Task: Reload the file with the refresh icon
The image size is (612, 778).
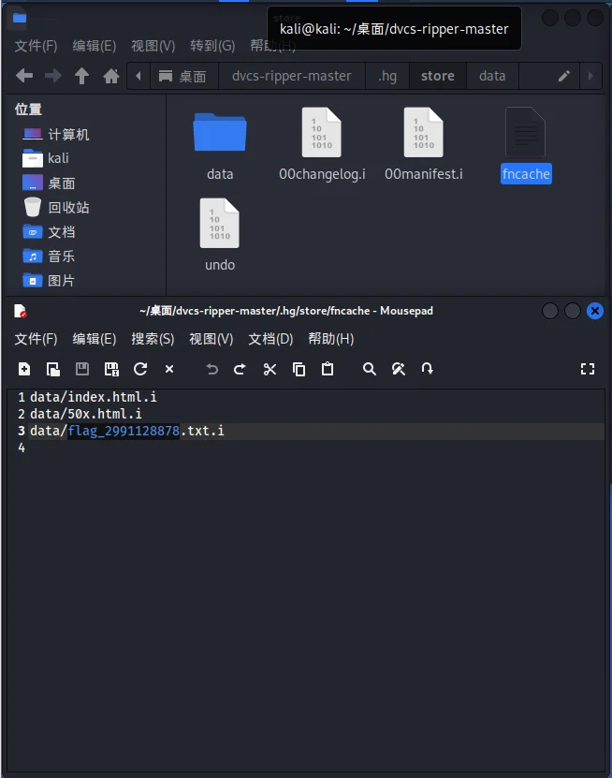Action: pyautogui.click(x=140, y=369)
